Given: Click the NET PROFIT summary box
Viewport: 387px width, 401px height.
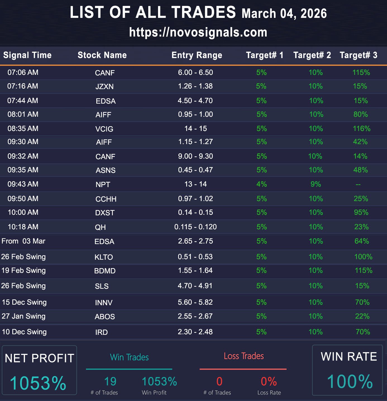Looking at the screenshot, I should coord(39,370).
